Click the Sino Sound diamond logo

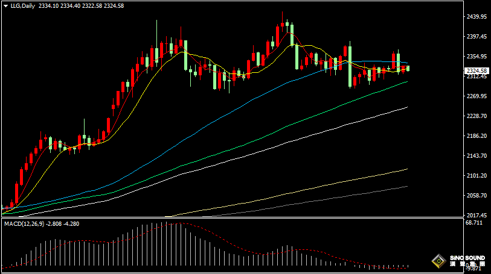[437, 262]
